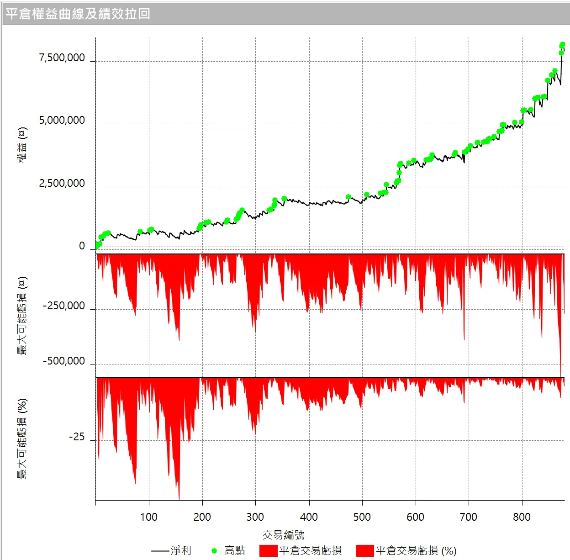570x560 pixels.
Task: Click the 7,500,000 equity axis tick label
Action: [62, 58]
